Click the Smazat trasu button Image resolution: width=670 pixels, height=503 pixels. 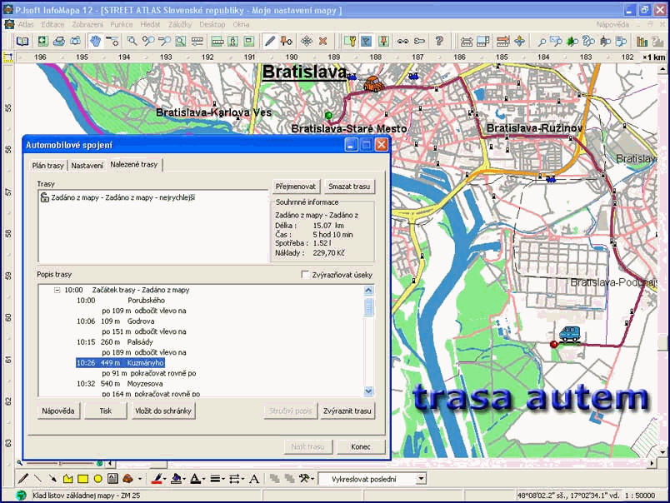(349, 187)
